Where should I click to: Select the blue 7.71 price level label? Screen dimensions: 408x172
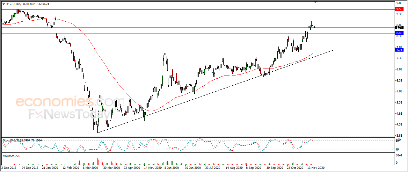point(399,50)
